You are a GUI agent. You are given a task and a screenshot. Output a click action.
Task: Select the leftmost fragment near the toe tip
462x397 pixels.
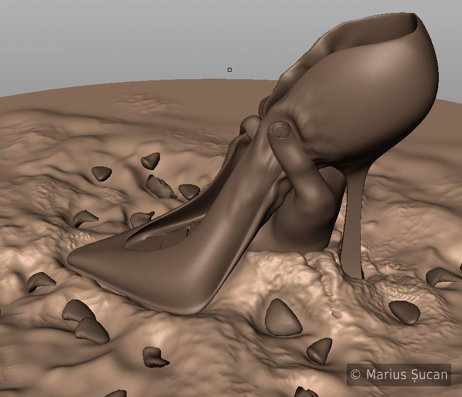coord(40,281)
